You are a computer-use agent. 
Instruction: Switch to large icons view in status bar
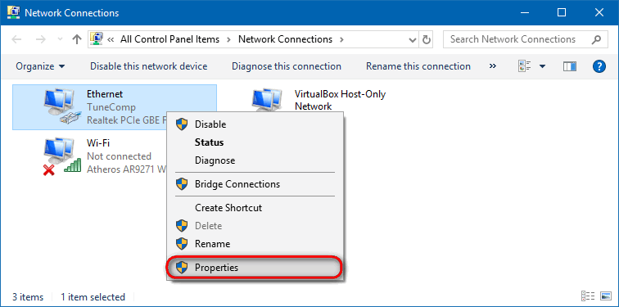[x=606, y=296]
